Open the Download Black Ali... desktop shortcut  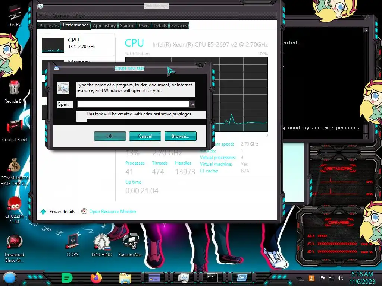pos(14,248)
